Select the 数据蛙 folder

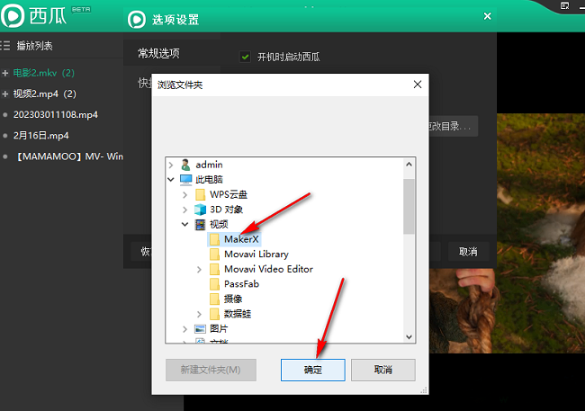coord(238,314)
